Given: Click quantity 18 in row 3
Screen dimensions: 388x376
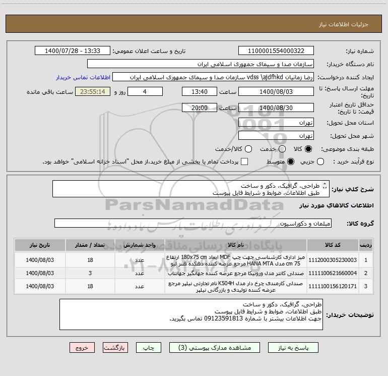Looking at the screenshot, I should coord(90,286).
